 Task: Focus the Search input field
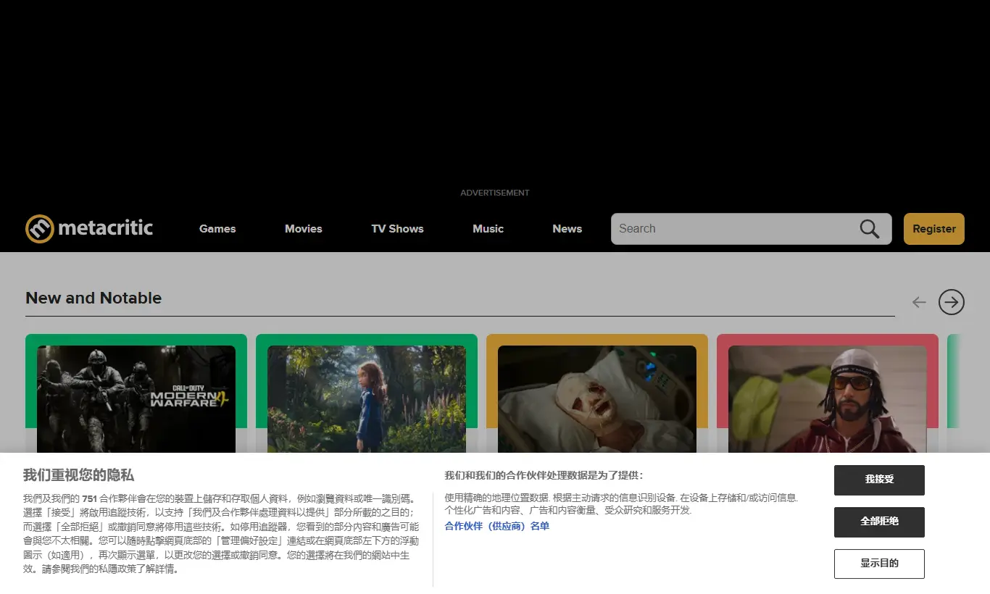[x=751, y=229]
